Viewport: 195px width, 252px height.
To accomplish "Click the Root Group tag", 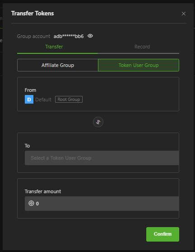I will 69,100.
